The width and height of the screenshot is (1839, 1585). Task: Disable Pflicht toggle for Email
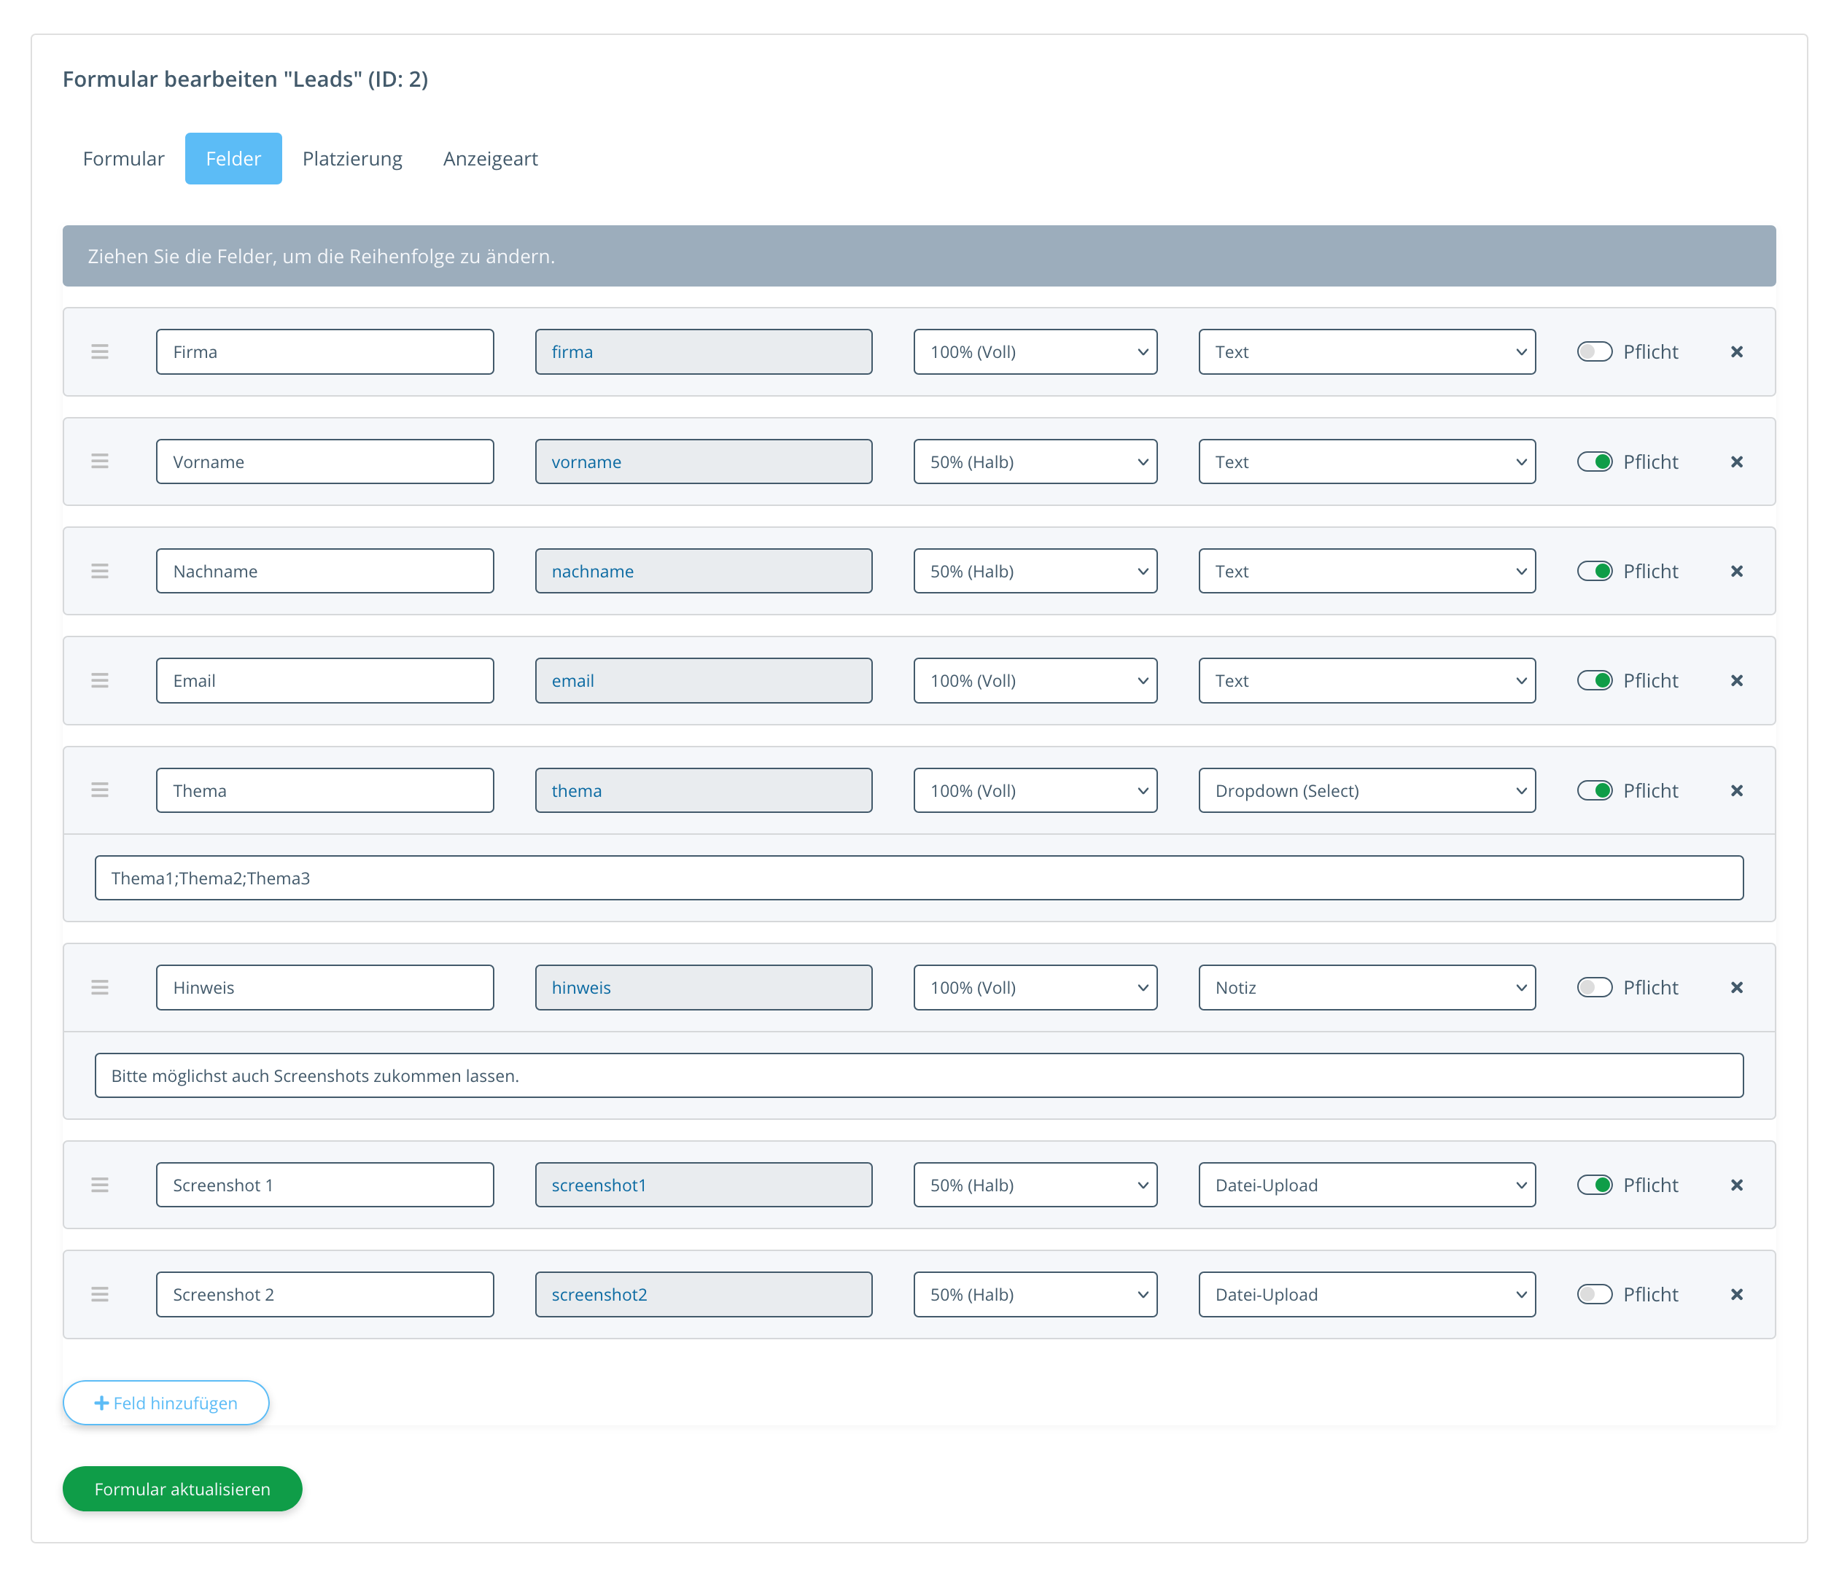tap(1594, 681)
